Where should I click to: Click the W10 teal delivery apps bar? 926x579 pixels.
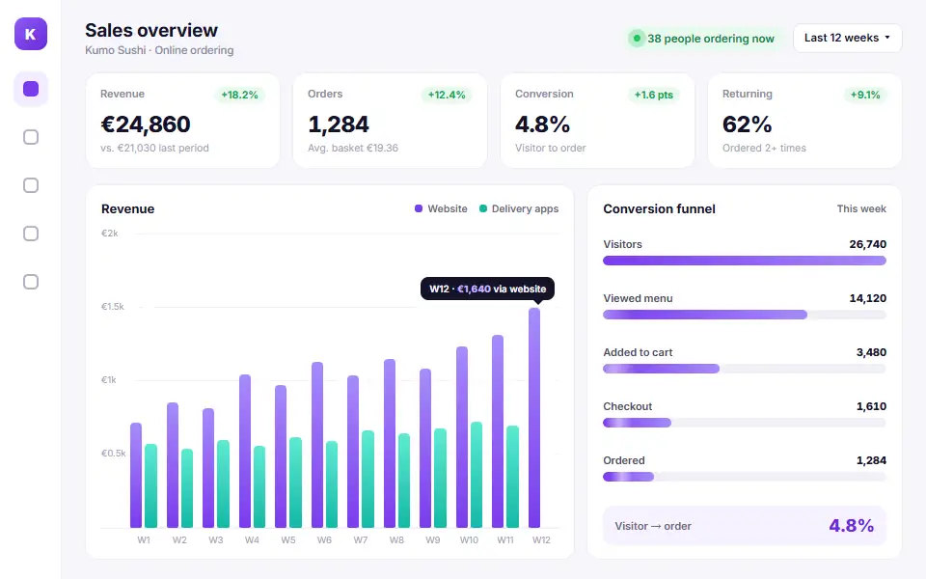coord(477,475)
